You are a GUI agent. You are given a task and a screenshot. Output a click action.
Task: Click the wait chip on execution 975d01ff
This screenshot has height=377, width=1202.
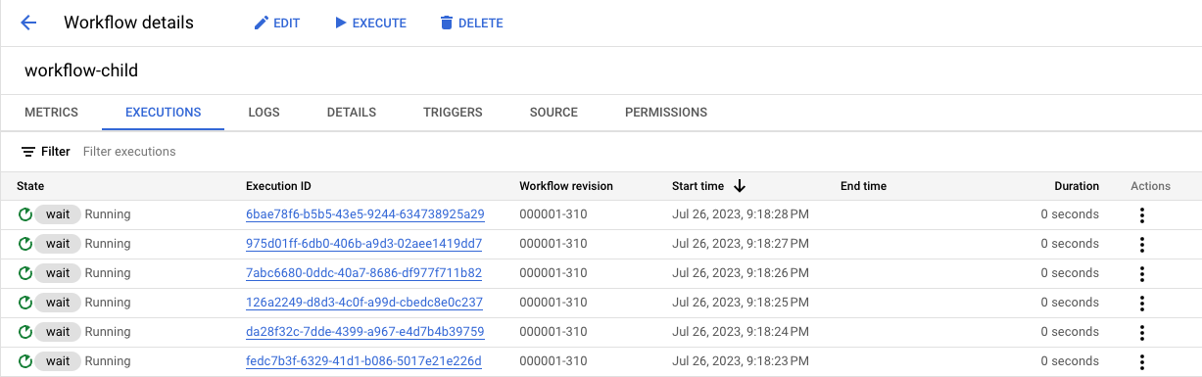58,244
